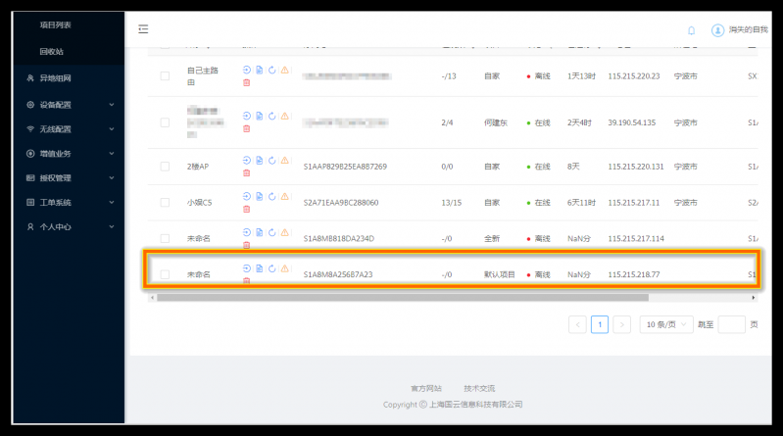Viewport: 783px width, 436px height.
Task: Click the refresh icon in the 何建东 row
Action: [x=271, y=116]
